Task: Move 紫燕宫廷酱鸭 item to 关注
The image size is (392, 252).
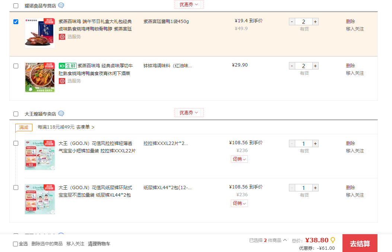Action: point(355,29)
